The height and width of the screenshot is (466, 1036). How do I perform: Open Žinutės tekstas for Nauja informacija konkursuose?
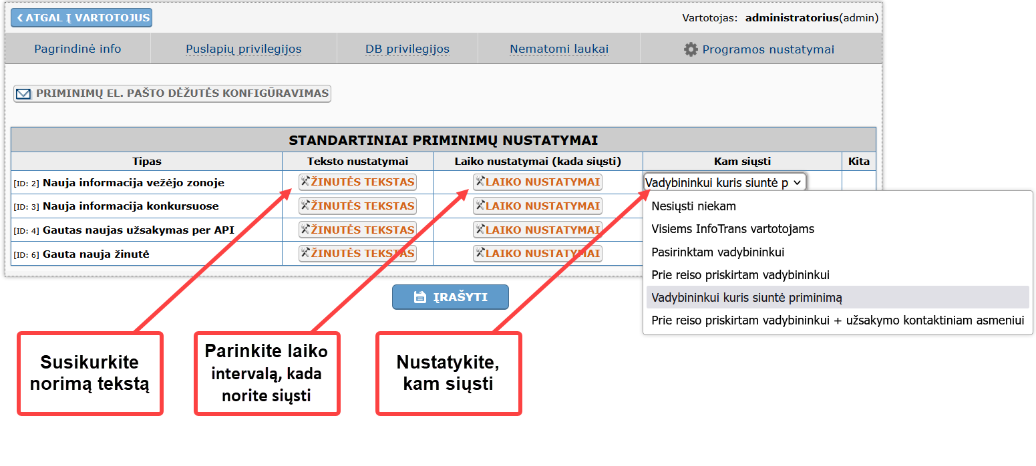coord(357,206)
